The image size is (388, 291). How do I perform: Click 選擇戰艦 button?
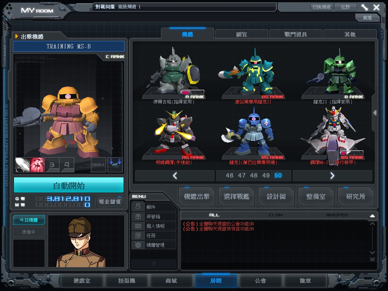236,197
